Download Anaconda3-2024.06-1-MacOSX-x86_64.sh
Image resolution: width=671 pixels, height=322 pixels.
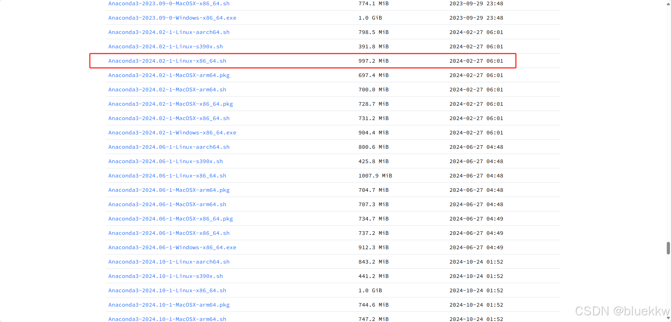(x=169, y=233)
